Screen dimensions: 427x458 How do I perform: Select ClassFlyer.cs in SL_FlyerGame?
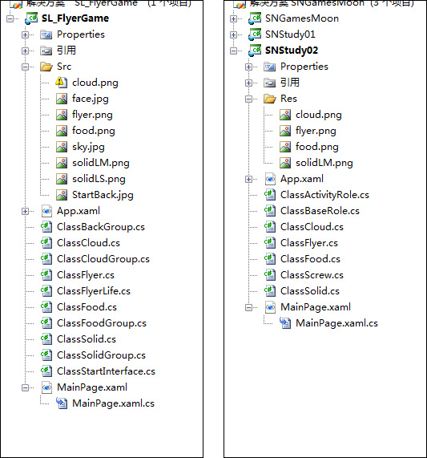click(86, 275)
